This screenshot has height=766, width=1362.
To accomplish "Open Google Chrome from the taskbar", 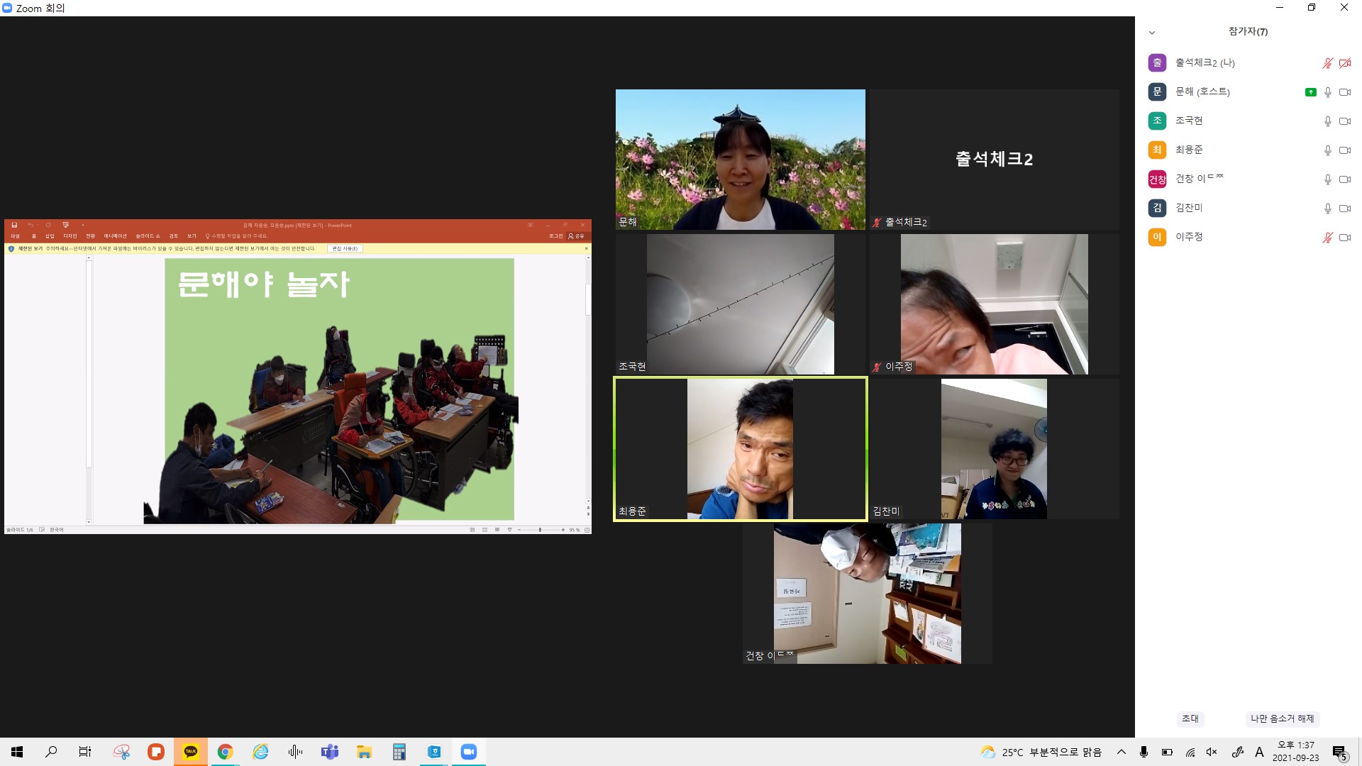I will (226, 752).
